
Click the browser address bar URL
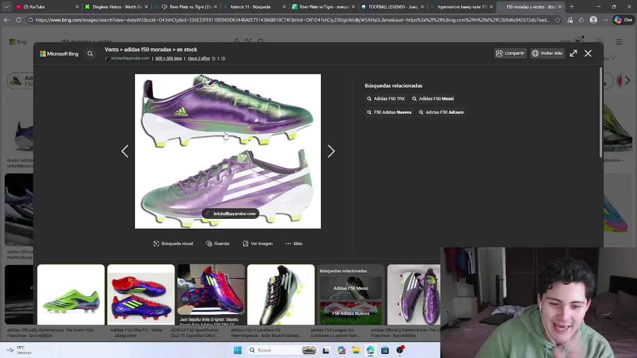[293, 20]
